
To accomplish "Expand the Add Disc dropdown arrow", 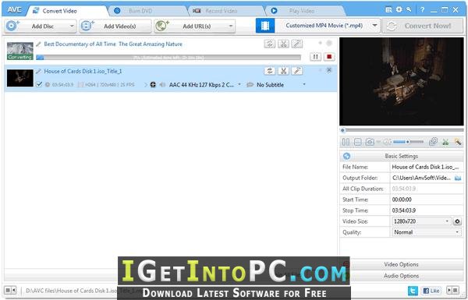I will [72, 26].
